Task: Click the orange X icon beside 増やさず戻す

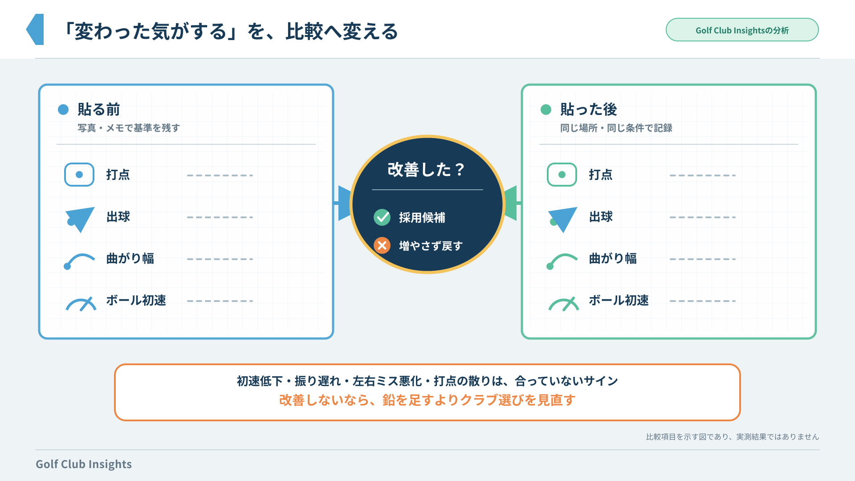Action: (382, 245)
